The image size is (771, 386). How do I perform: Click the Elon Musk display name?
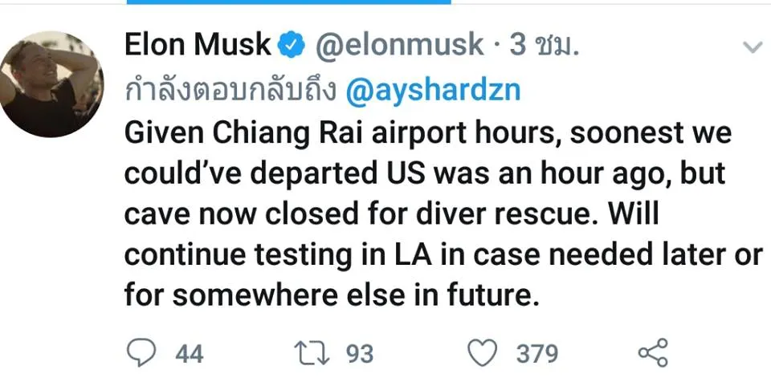pos(198,46)
